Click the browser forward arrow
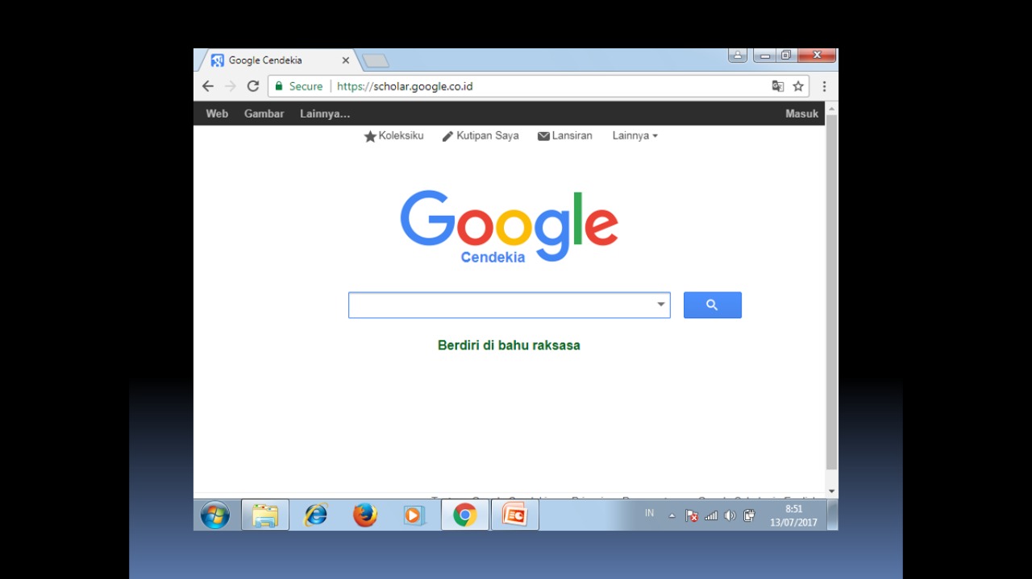 (231, 86)
